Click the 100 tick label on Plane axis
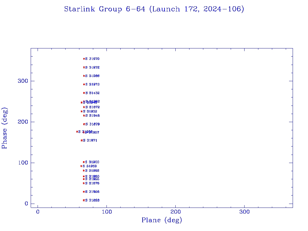308x231 pixels. pyautogui.click(x=107, y=212)
